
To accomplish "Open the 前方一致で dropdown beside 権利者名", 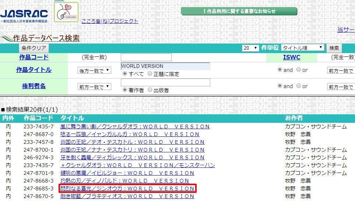I will tap(94, 87).
